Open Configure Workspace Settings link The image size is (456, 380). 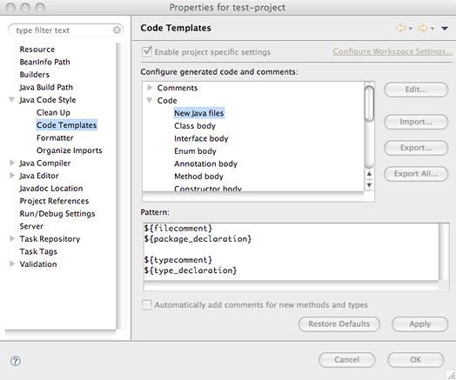392,51
